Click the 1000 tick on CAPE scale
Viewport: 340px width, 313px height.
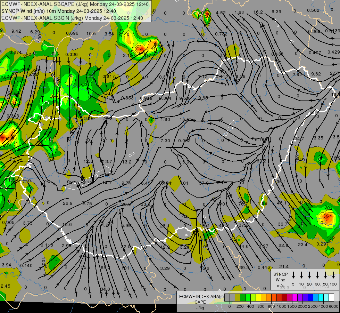pyautogui.click(x=281, y=306)
